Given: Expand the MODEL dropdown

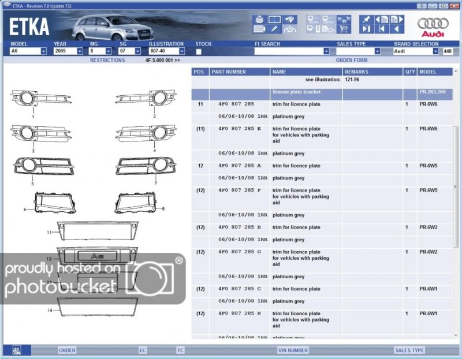Looking at the screenshot, I should point(43,51).
